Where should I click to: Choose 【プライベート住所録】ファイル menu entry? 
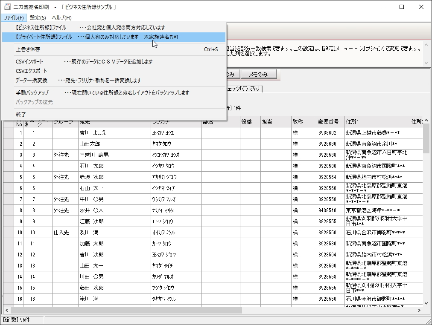114,37
